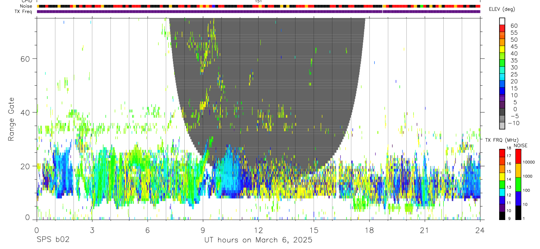Click the 12 tick label on the UT hours axis

click(258, 231)
